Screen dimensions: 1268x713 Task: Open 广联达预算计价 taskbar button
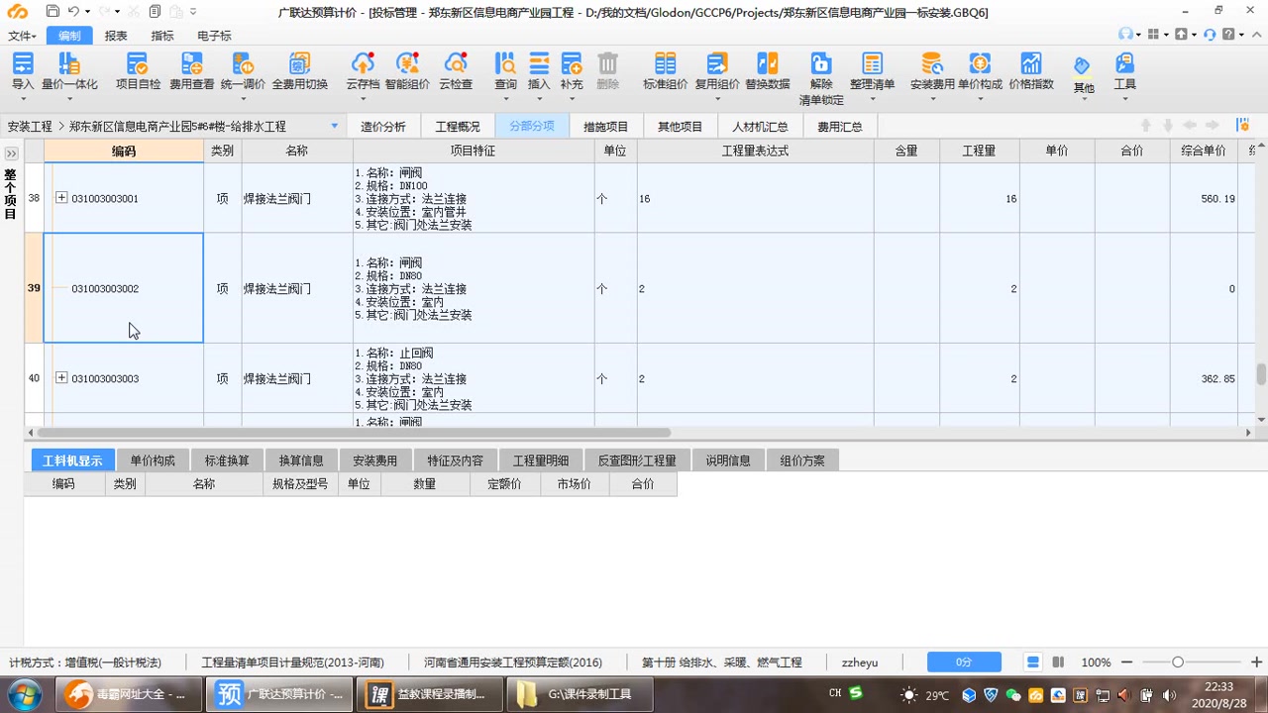pos(277,693)
